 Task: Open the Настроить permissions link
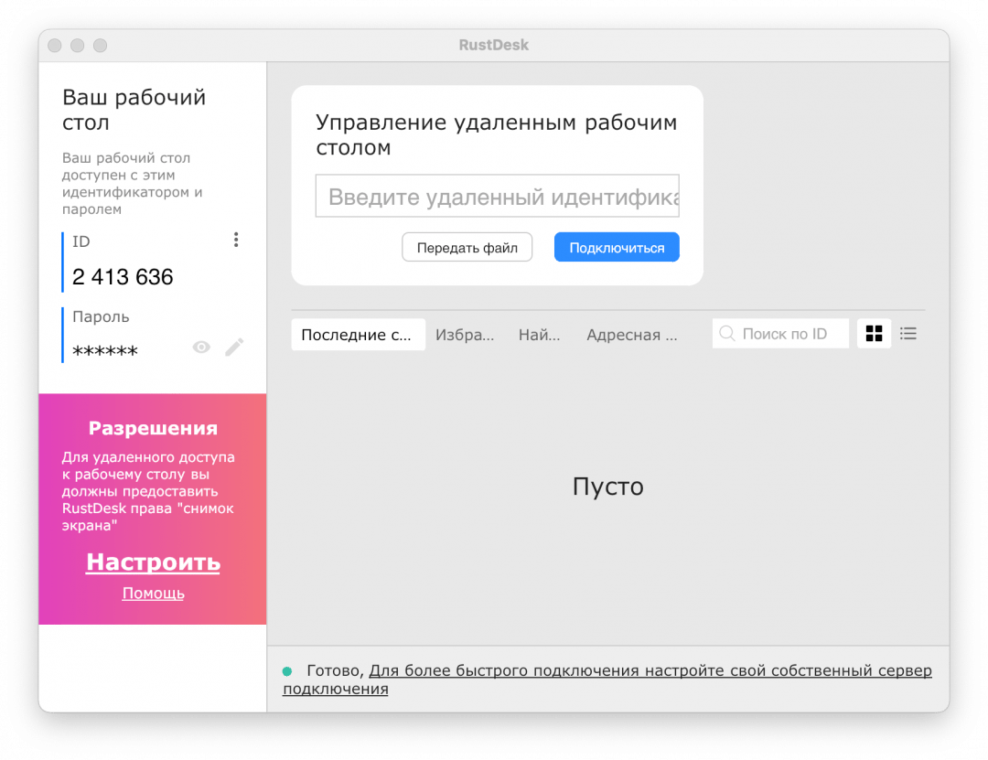click(x=152, y=562)
